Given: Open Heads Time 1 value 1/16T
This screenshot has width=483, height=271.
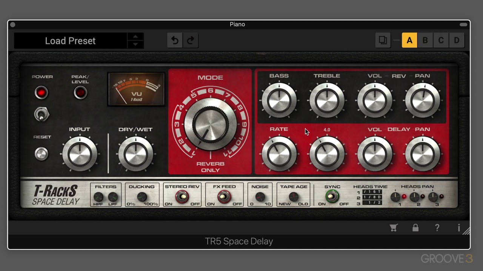Looking at the screenshot, I should click(x=372, y=192).
